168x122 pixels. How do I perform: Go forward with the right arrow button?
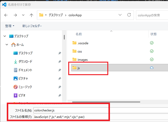15,15
